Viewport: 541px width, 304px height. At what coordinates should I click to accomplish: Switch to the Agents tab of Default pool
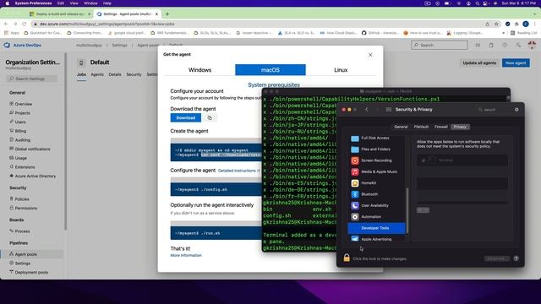click(97, 74)
